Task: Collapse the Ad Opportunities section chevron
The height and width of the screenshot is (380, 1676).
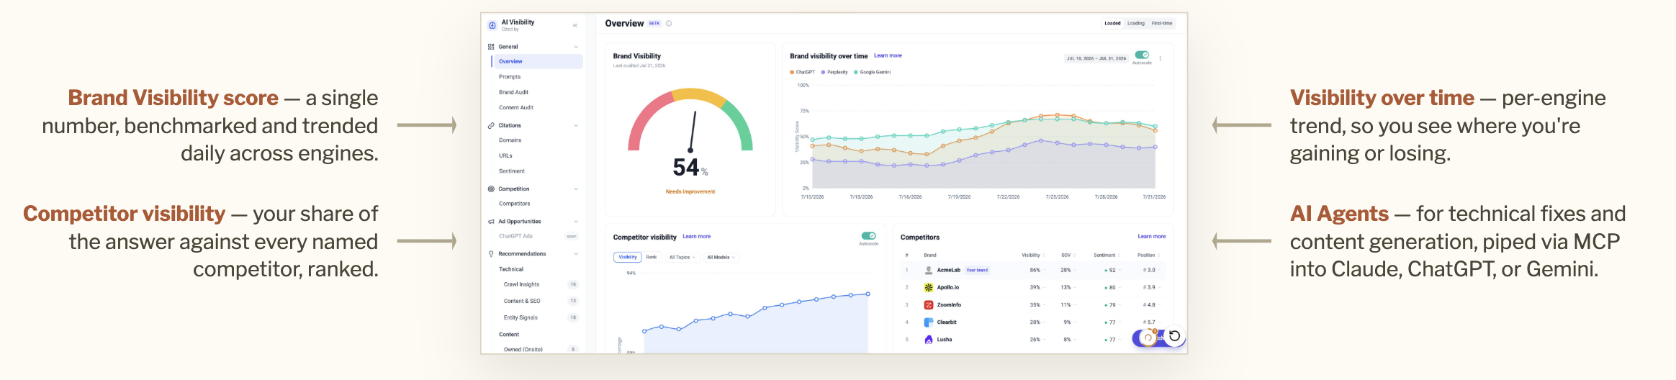Action: [576, 222]
